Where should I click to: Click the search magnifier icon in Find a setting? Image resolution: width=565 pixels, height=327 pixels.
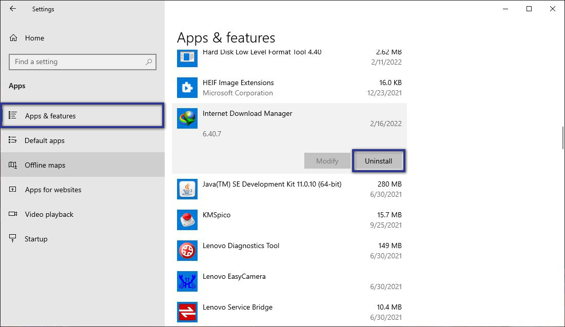tap(149, 62)
